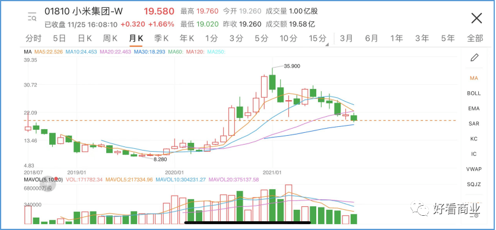Image resolution: width=496 pixels, height=230 pixels.
Task: Click the MAVOL5:217334.96 value
Action: point(129,180)
